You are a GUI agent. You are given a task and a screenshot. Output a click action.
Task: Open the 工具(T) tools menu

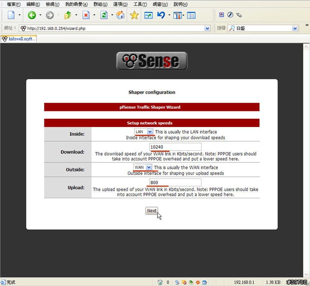click(140, 4)
